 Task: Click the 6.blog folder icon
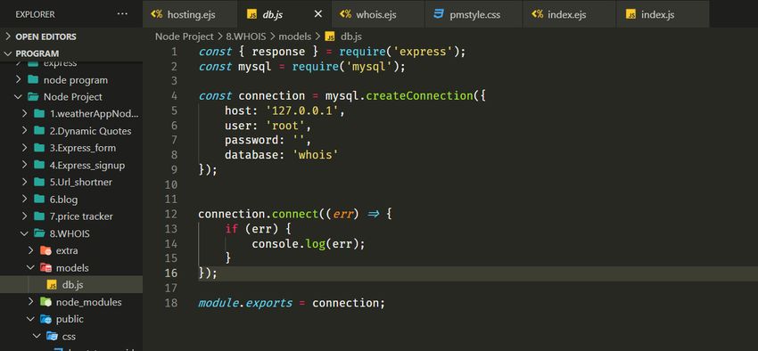pos(39,199)
